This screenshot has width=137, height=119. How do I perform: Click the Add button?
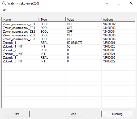[74, 114]
